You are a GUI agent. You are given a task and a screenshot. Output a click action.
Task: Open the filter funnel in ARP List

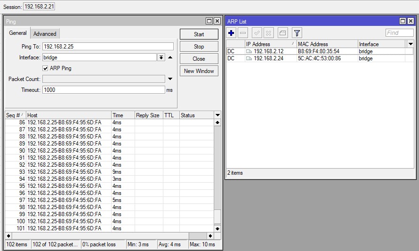297,33
